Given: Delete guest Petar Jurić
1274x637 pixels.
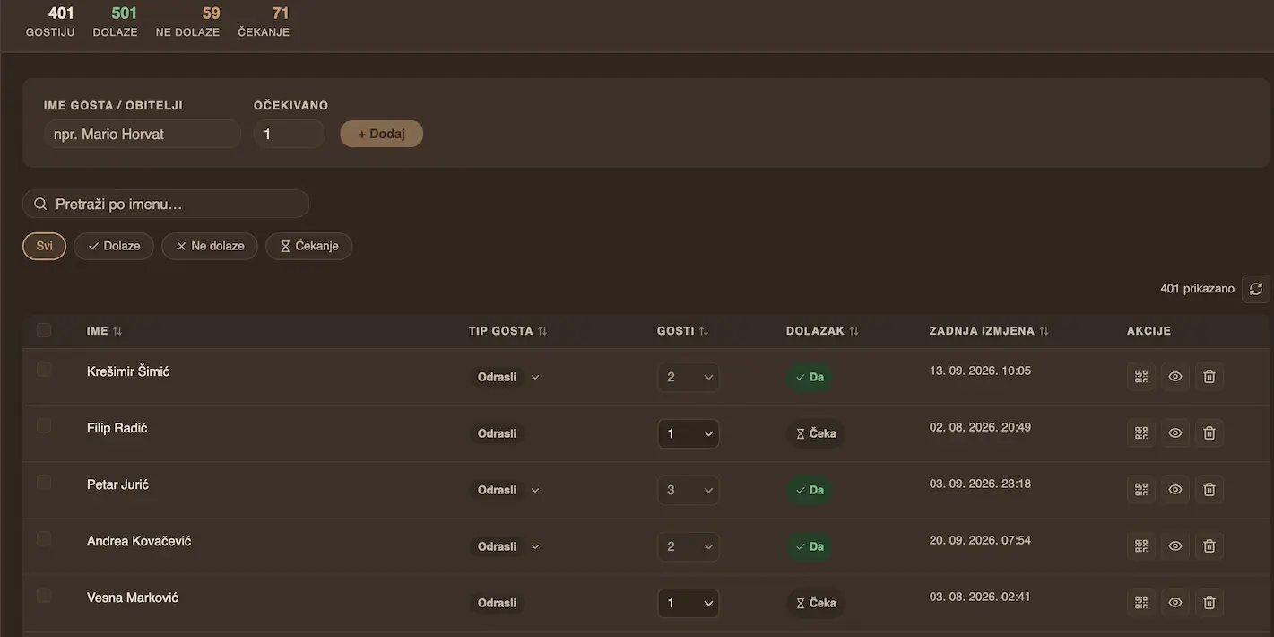Looking at the screenshot, I should click(1209, 490).
